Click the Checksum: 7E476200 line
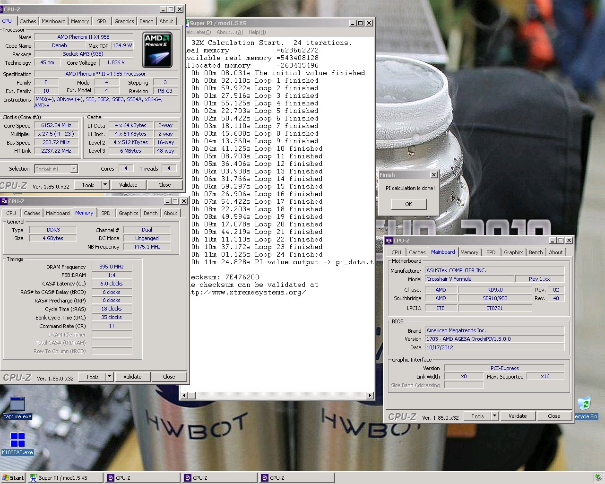Viewport: 605px width, 484px height. (x=223, y=277)
